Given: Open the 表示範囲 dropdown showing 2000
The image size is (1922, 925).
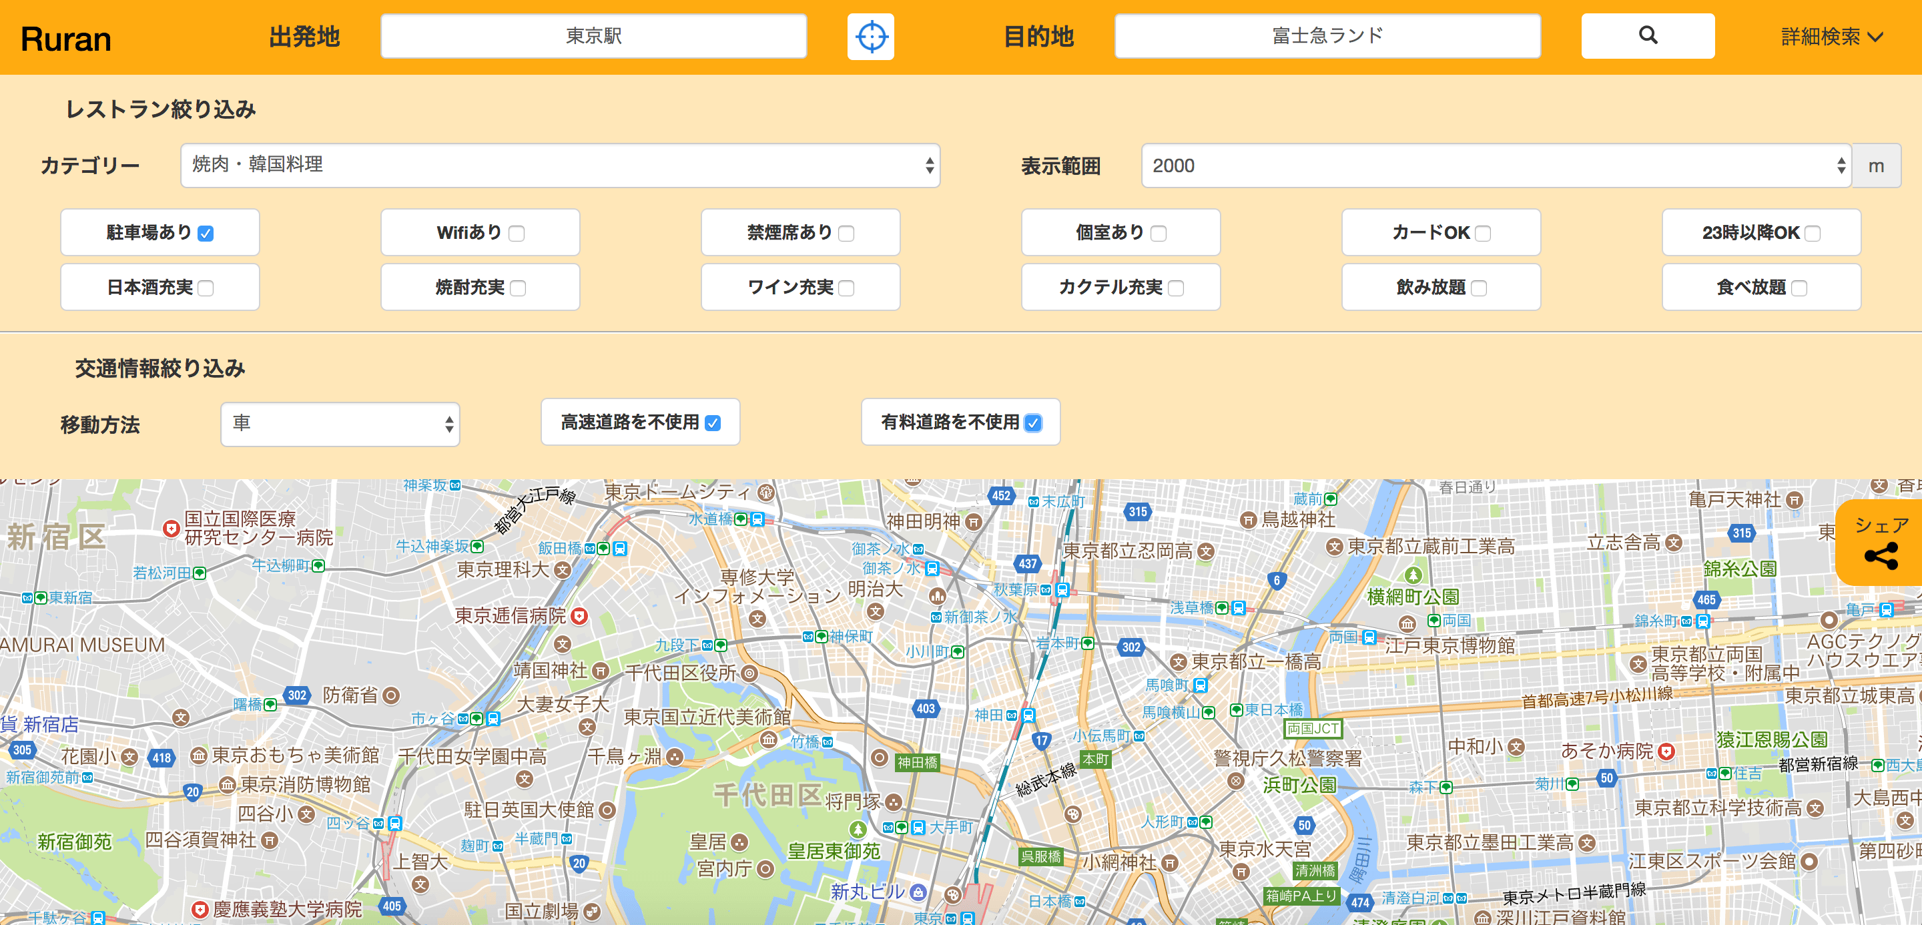Looking at the screenshot, I should point(1495,166).
